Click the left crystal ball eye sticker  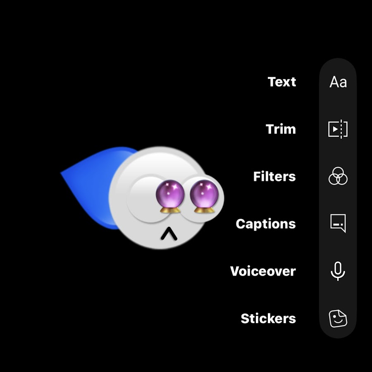pos(170,196)
